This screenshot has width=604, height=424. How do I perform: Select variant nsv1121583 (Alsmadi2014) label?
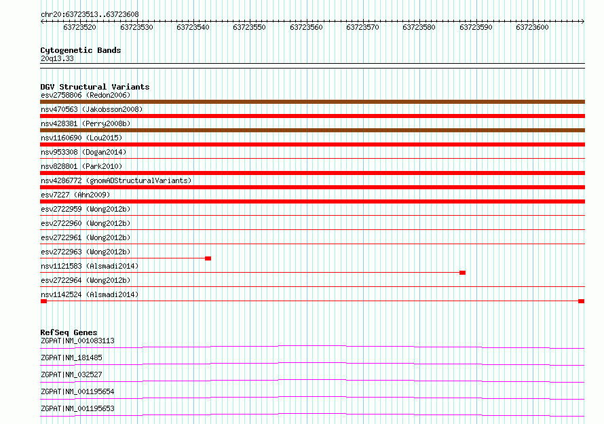(90, 266)
